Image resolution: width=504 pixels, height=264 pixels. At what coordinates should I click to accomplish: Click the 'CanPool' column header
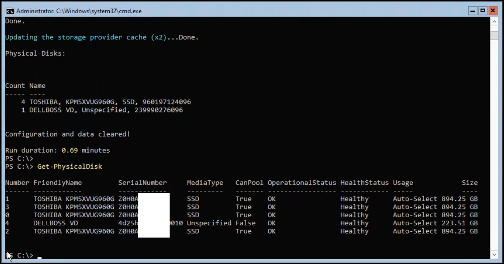pyautogui.click(x=249, y=183)
